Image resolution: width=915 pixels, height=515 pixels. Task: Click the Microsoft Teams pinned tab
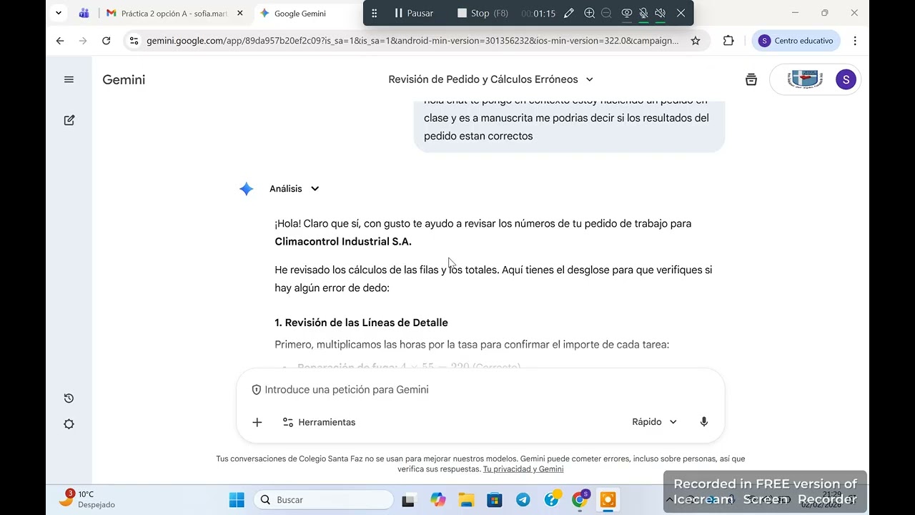pyautogui.click(x=84, y=13)
